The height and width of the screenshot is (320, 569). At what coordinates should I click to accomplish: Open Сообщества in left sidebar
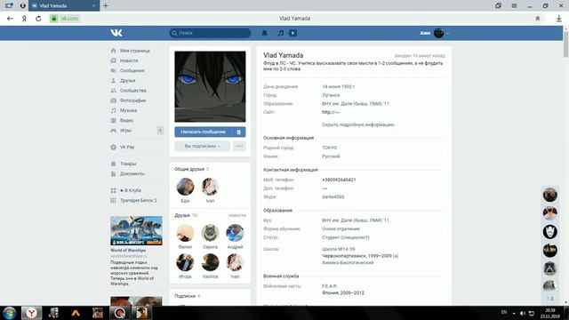132,91
